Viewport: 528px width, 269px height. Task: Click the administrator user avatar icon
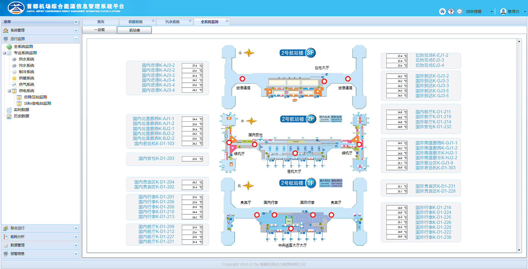(503, 11)
